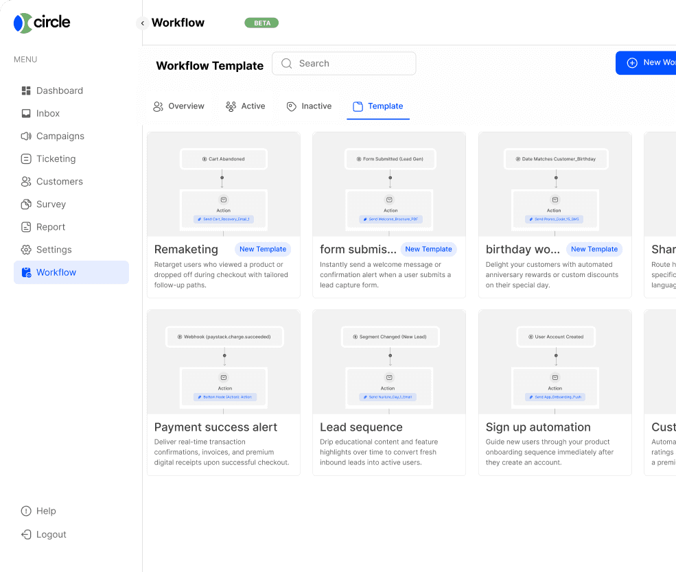Click the Settings gear icon

pos(26,250)
